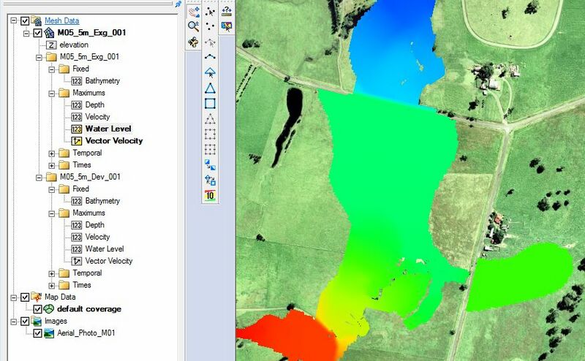Viewport: 585px width, 361px height.
Task: Pick the Create Quadrilateral Element tool
Action: tap(211, 103)
